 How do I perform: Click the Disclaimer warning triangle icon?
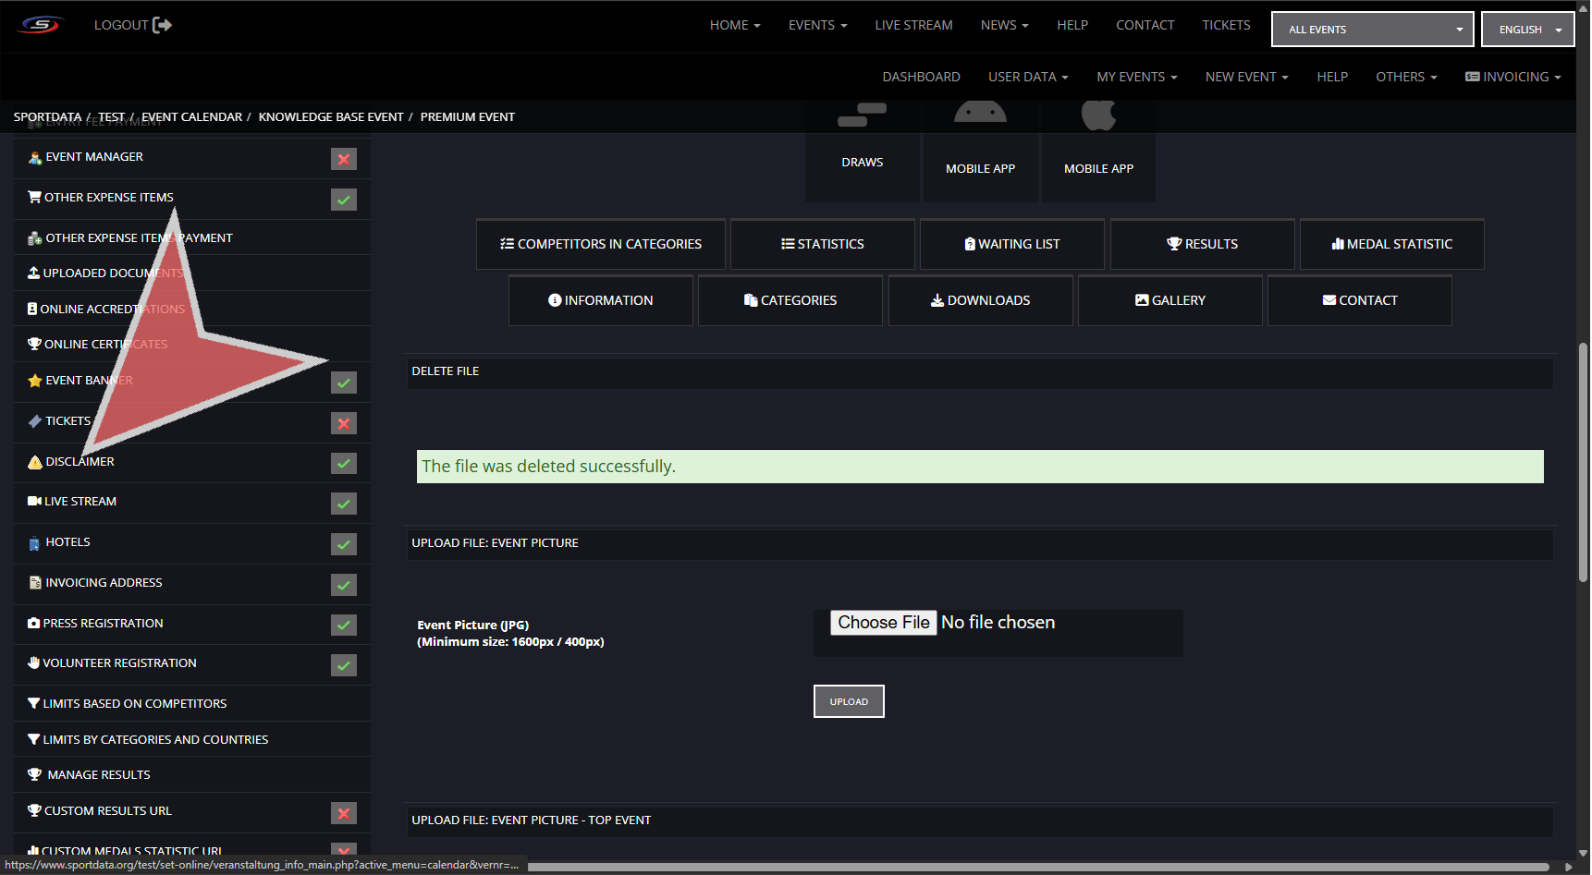tap(35, 462)
